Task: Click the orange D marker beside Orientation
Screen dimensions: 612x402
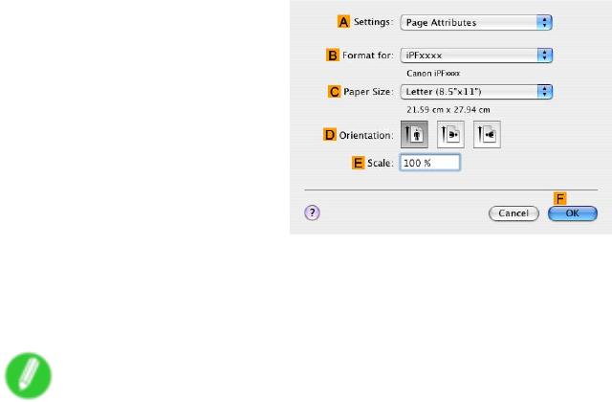Action: (x=329, y=135)
